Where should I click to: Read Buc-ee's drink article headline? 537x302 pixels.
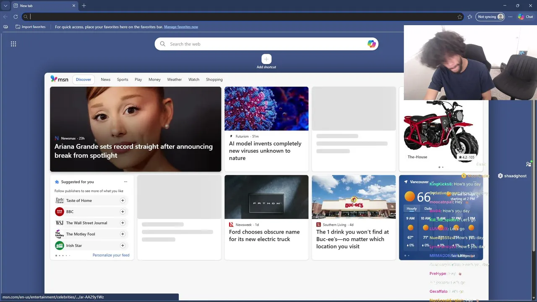pos(352,239)
